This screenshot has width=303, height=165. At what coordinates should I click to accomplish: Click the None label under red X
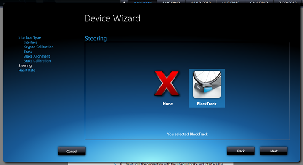point(167,104)
